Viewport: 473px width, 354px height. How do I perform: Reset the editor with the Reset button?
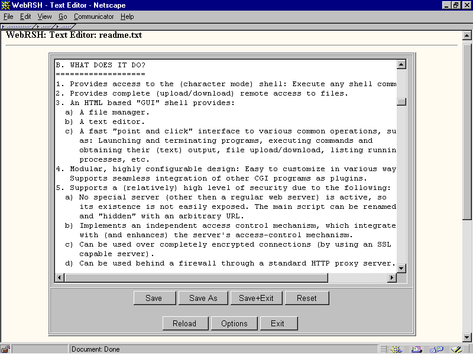click(x=307, y=298)
